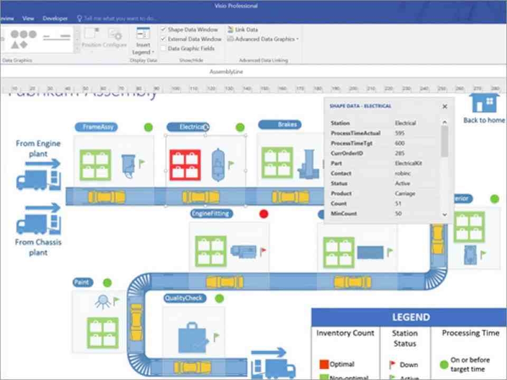This screenshot has height=380, width=507.
Task: Toggle the External Data Window checkbox
Action: pos(163,39)
